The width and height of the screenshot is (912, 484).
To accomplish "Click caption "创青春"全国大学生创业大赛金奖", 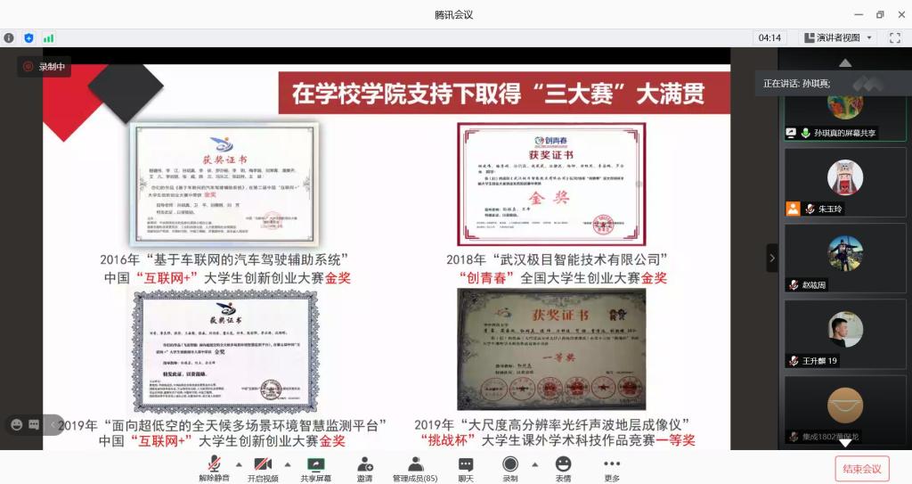I will coord(563,278).
